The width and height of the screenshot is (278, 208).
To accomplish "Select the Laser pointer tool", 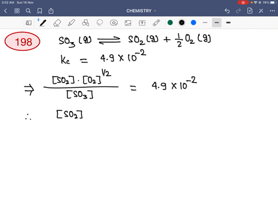I will (x=156, y=23).
